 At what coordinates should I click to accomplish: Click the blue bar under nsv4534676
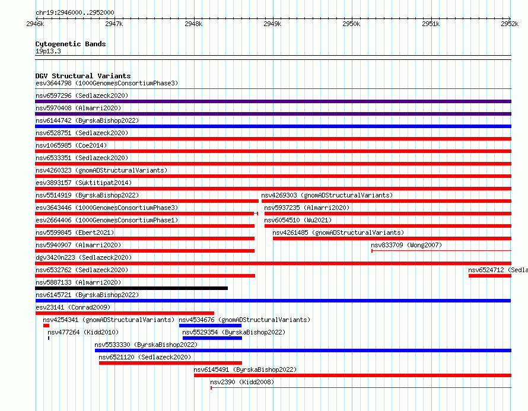tap(210, 326)
